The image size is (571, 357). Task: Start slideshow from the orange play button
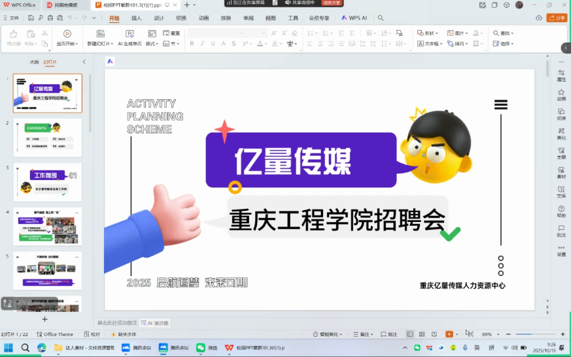point(449,334)
